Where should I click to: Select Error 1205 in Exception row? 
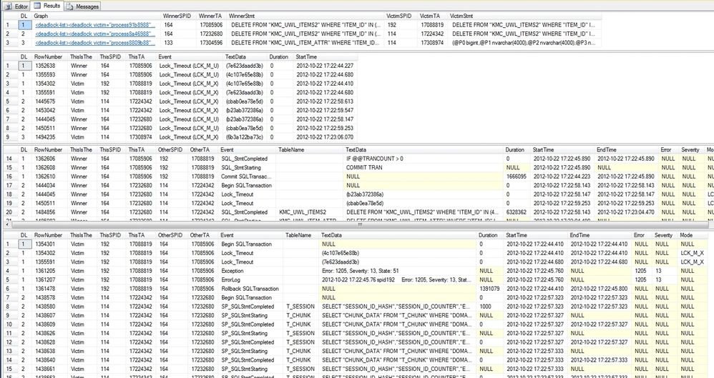(x=642, y=271)
